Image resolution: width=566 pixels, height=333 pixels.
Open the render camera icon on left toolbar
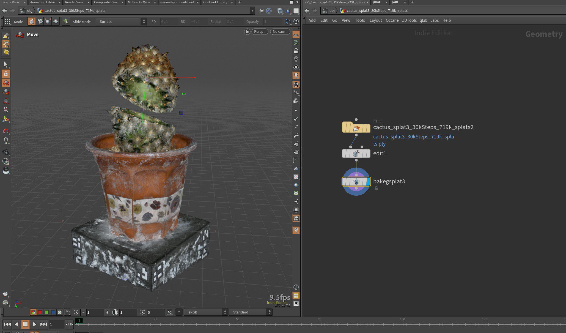pos(6,153)
